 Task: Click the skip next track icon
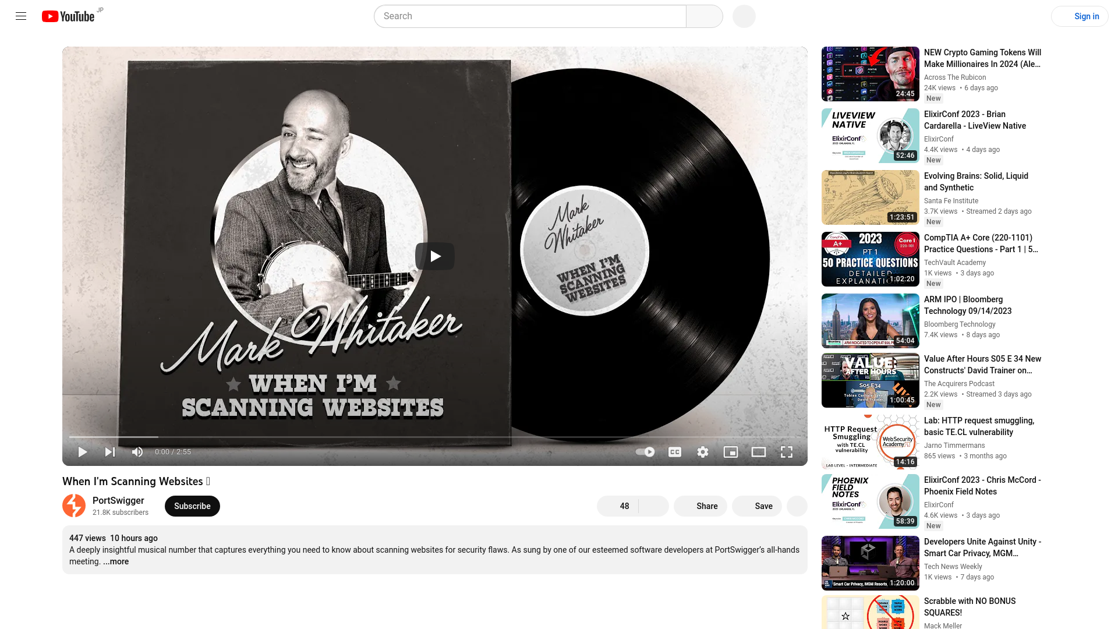click(x=110, y=451)
